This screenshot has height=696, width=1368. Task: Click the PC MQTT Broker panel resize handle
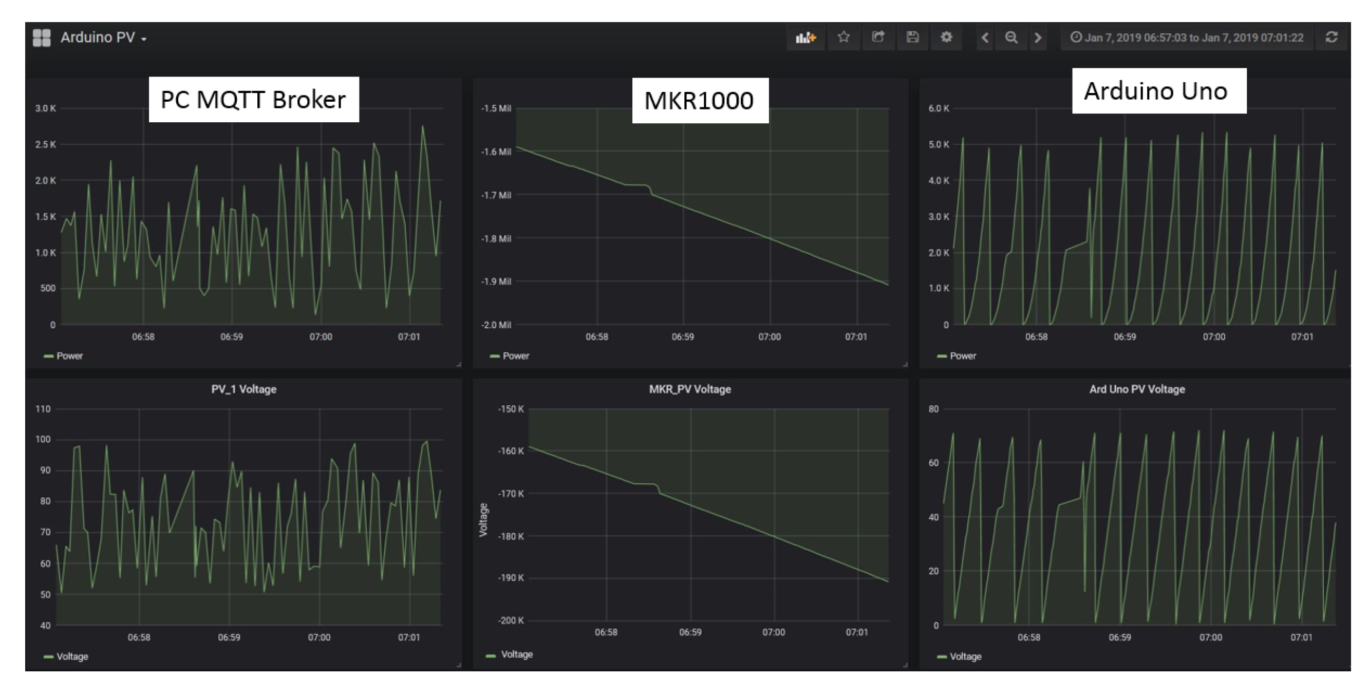coord(458,364)
